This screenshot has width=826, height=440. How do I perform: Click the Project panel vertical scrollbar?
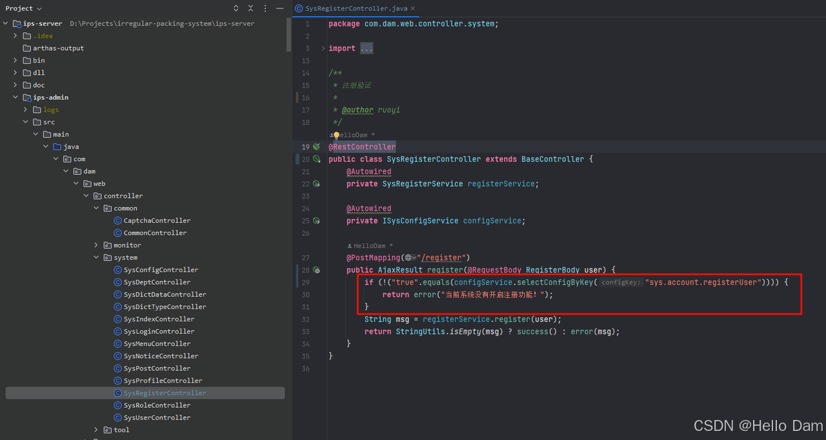[x=288, y=35]
